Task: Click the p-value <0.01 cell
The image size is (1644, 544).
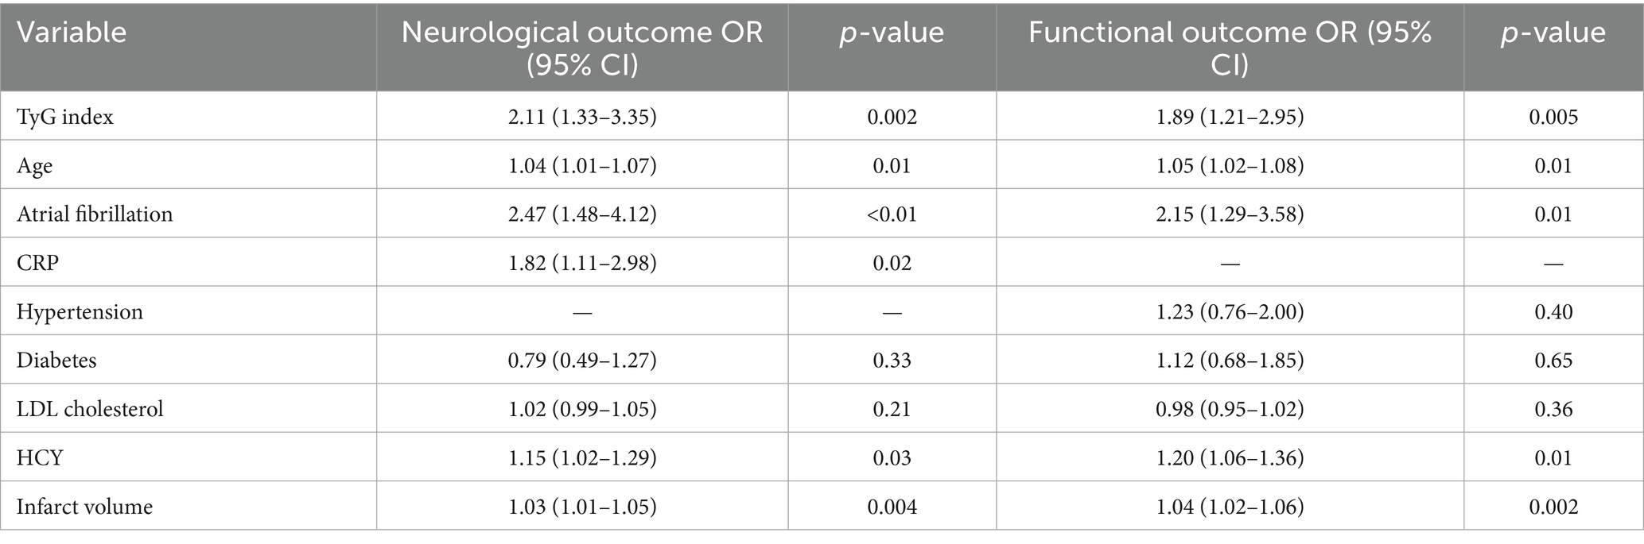Action: (x=892, y=214)
